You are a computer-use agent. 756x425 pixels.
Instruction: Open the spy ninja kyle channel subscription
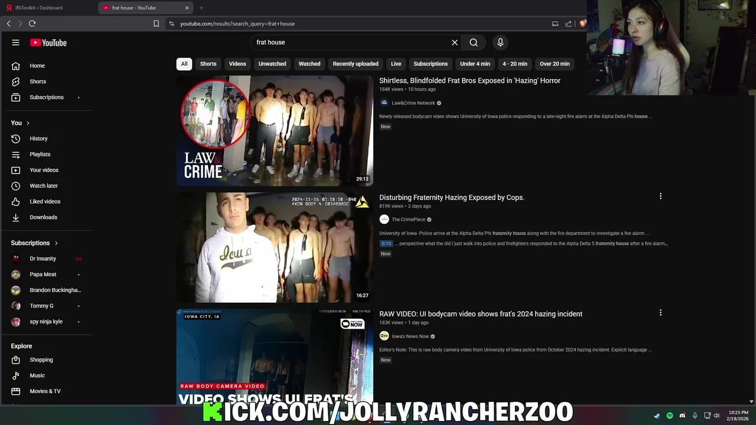click(47, 322)
